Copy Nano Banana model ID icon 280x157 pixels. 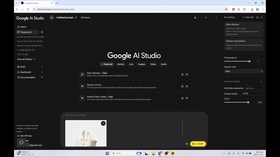pos(182,74)
